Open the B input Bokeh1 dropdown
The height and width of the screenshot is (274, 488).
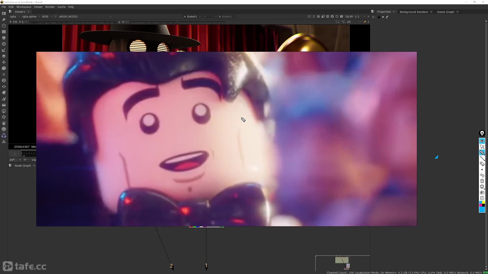tap(227, 16)
